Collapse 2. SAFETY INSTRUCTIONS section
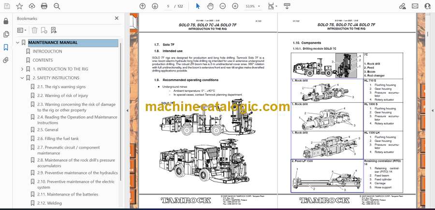Image resolution: width=435 pixels, height=210 pixels. (x=22, y=78)
